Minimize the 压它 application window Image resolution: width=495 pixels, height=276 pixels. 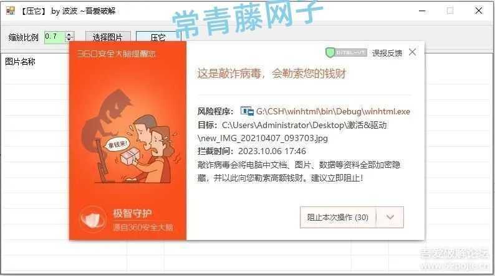(423, 11)
